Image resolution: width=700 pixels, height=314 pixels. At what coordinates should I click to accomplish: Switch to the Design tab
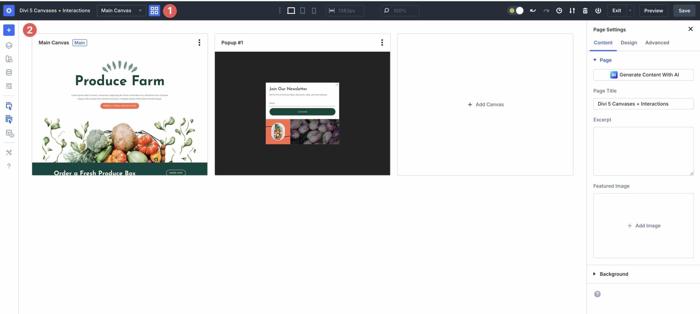point(629,43)
